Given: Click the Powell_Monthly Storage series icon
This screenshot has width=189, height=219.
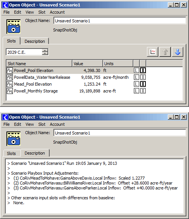Looking at the screenshot, I should tap(10, 91).
